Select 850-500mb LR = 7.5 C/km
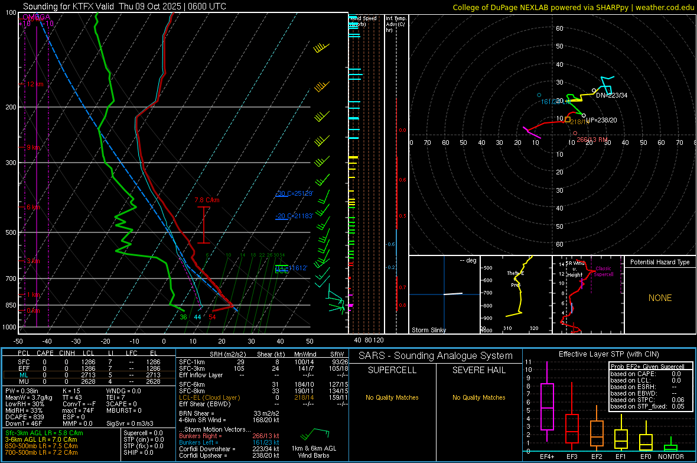 [41, 446]
